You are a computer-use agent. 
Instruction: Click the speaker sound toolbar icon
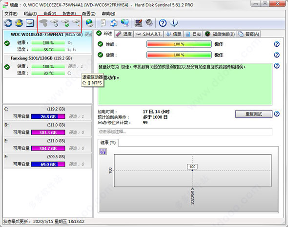pos(149,23)
